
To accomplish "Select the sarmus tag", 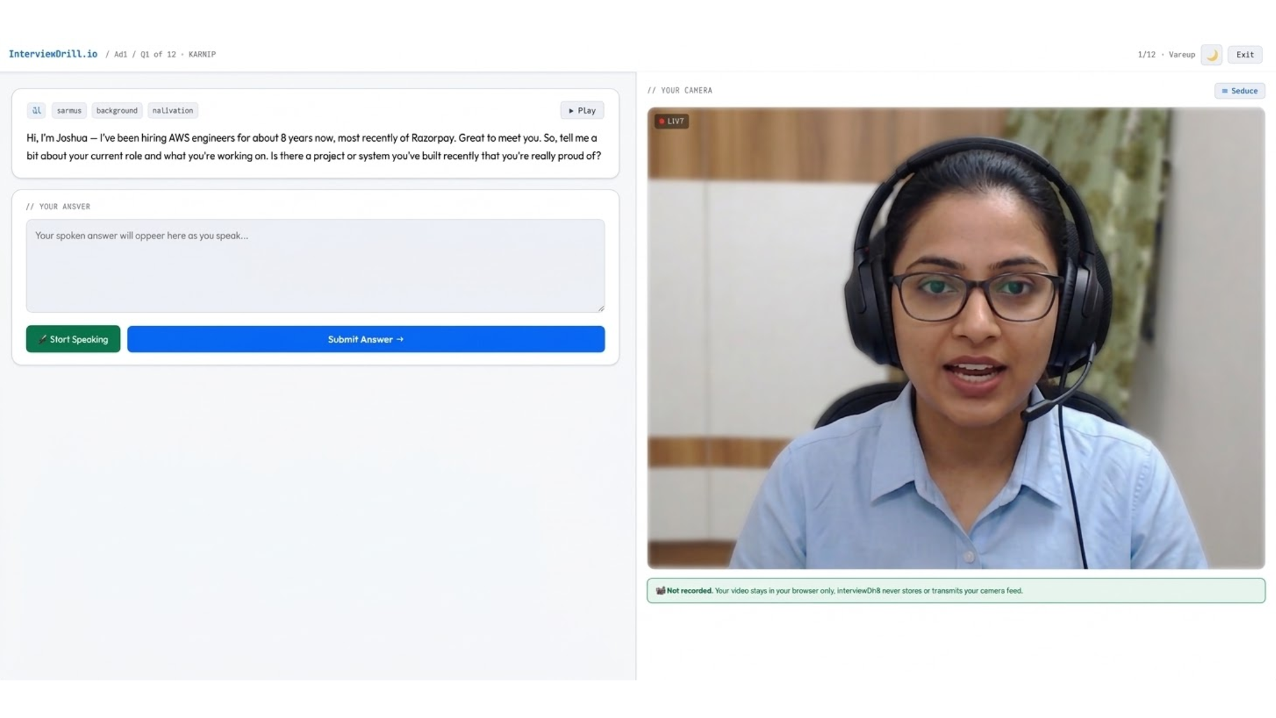I will point(69,110).
